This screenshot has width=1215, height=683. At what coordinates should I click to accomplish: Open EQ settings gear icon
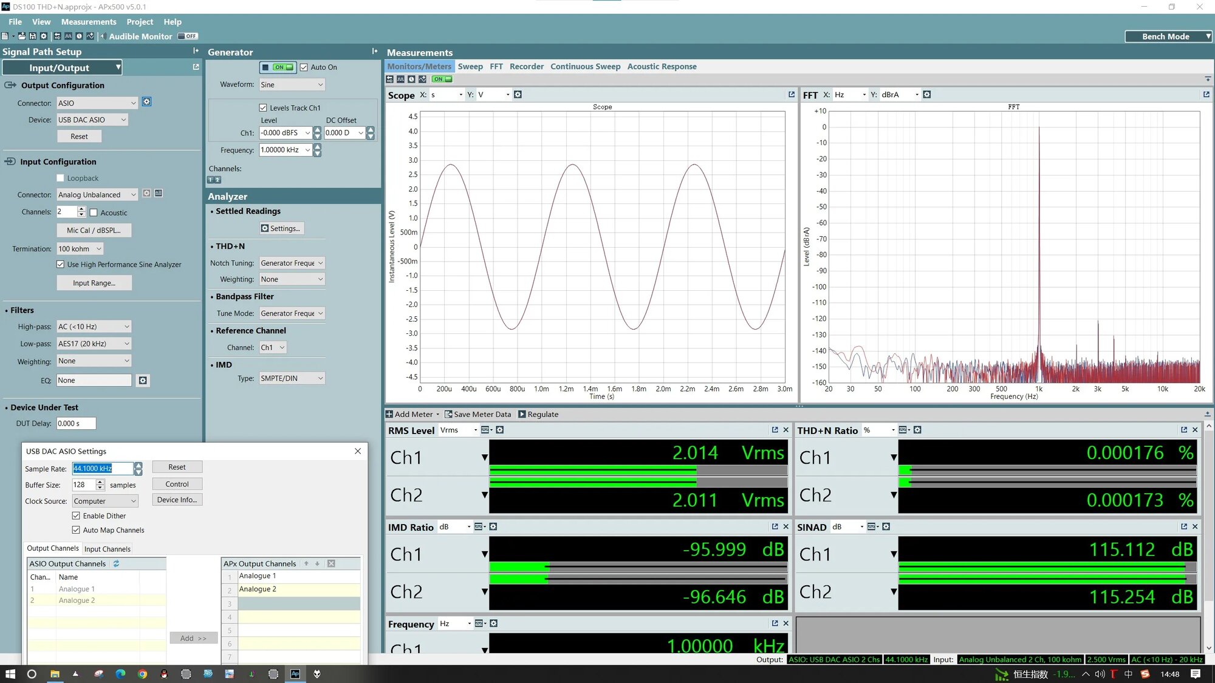[x=143, y=381]
